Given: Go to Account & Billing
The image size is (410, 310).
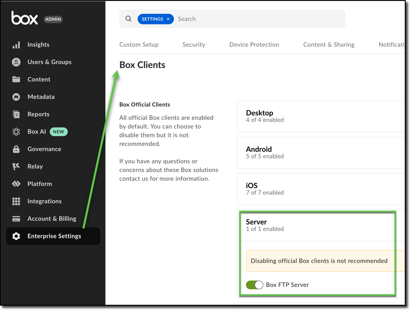Looking at the screenshot, I should pyautogui.click(x=51, y=219).
